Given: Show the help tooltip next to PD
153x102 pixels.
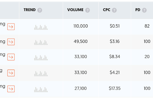Looking at the screenshot, I should 144,10.
